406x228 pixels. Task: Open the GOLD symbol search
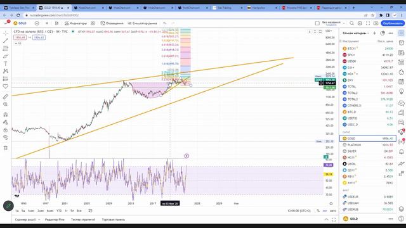click(20, 23)
